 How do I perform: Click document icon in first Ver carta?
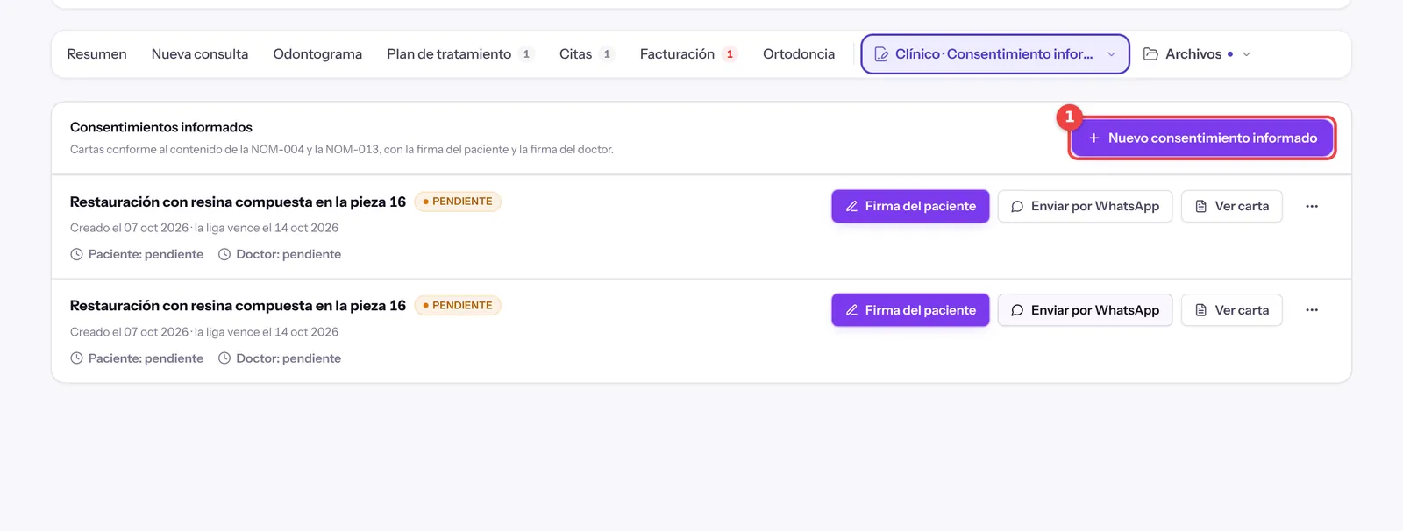[x=1201, y=206]
